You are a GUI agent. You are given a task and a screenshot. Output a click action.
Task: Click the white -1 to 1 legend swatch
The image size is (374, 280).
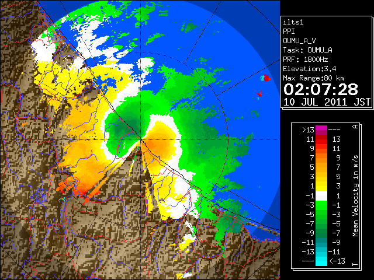pyautogui.click(x=321, y=196)
